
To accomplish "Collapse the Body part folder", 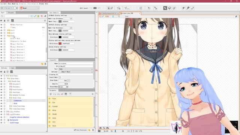I will point(7,36).
